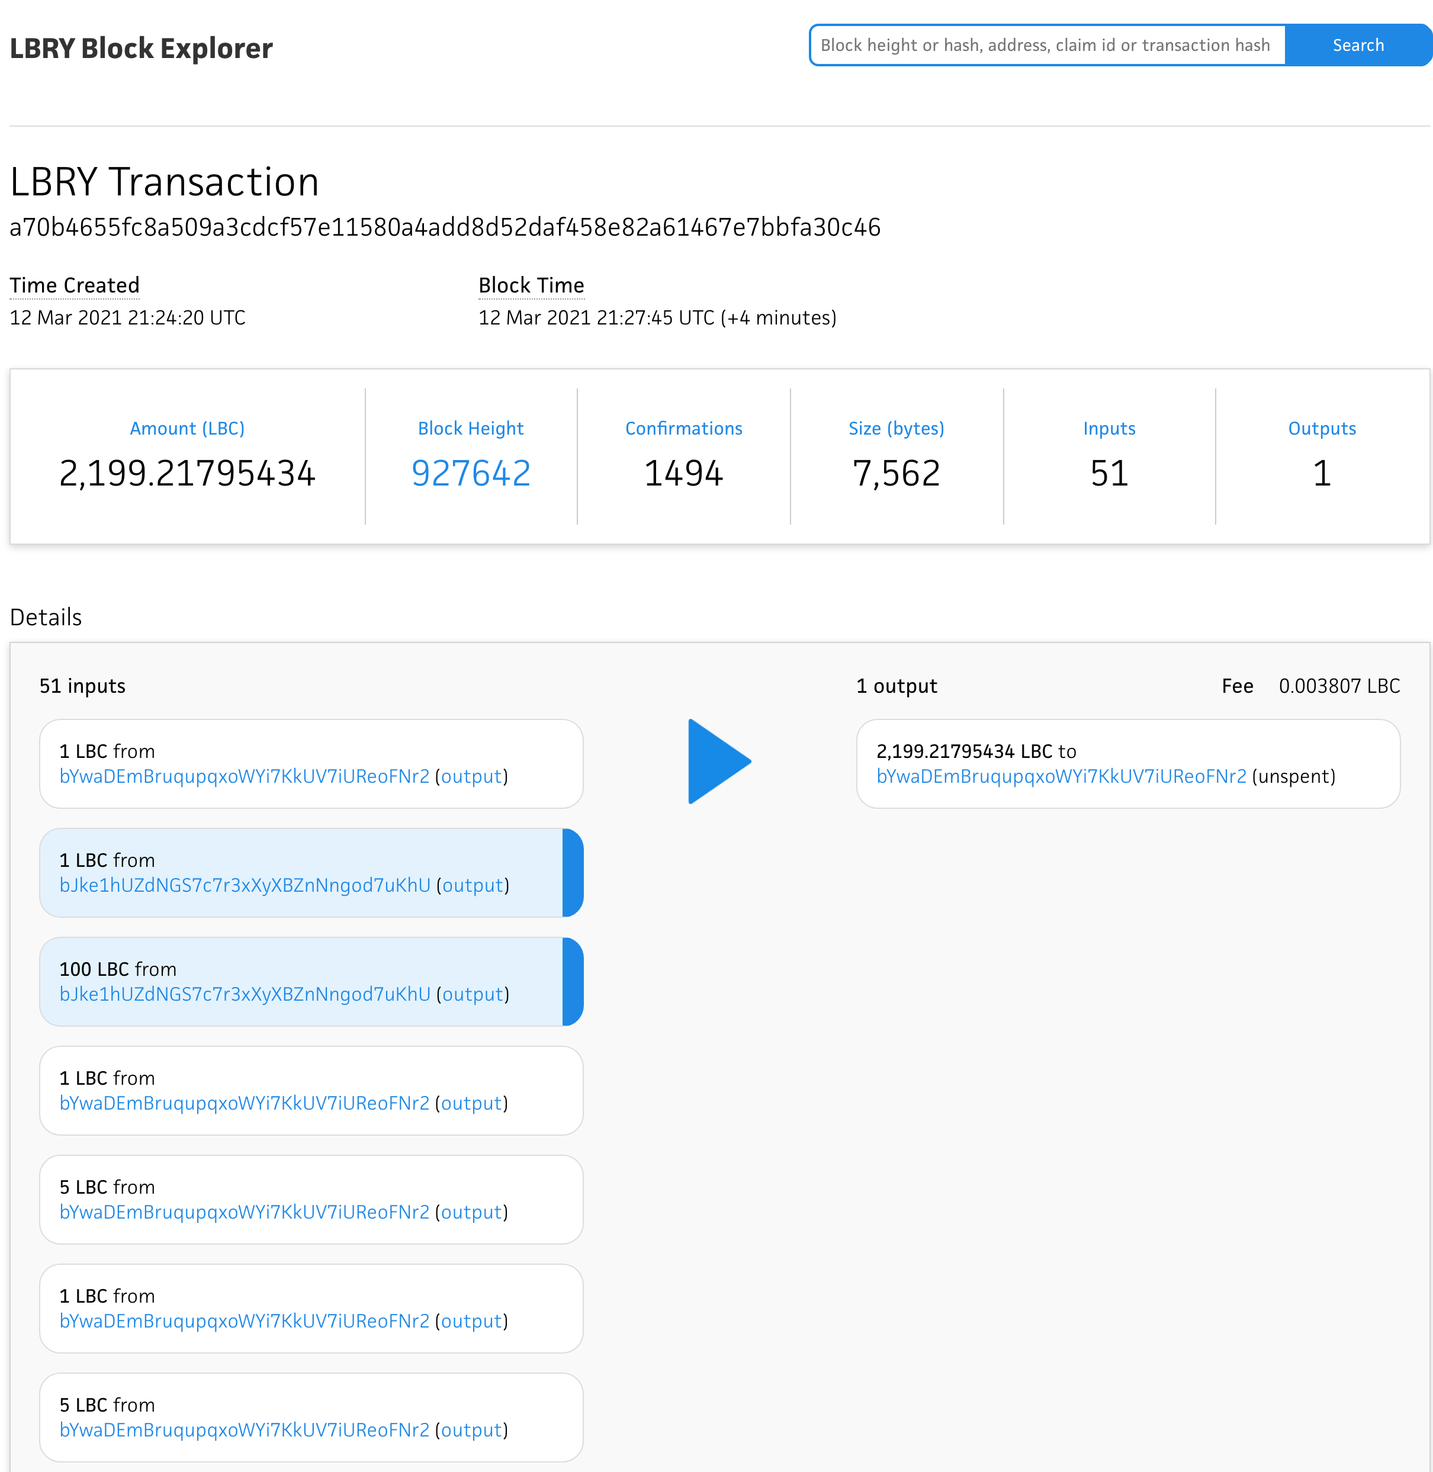Image resolution: width=1433 pixels, height=1472 pixels.
Task: Click the blue arrow between inputs and outputs
Action: (719, 761)
